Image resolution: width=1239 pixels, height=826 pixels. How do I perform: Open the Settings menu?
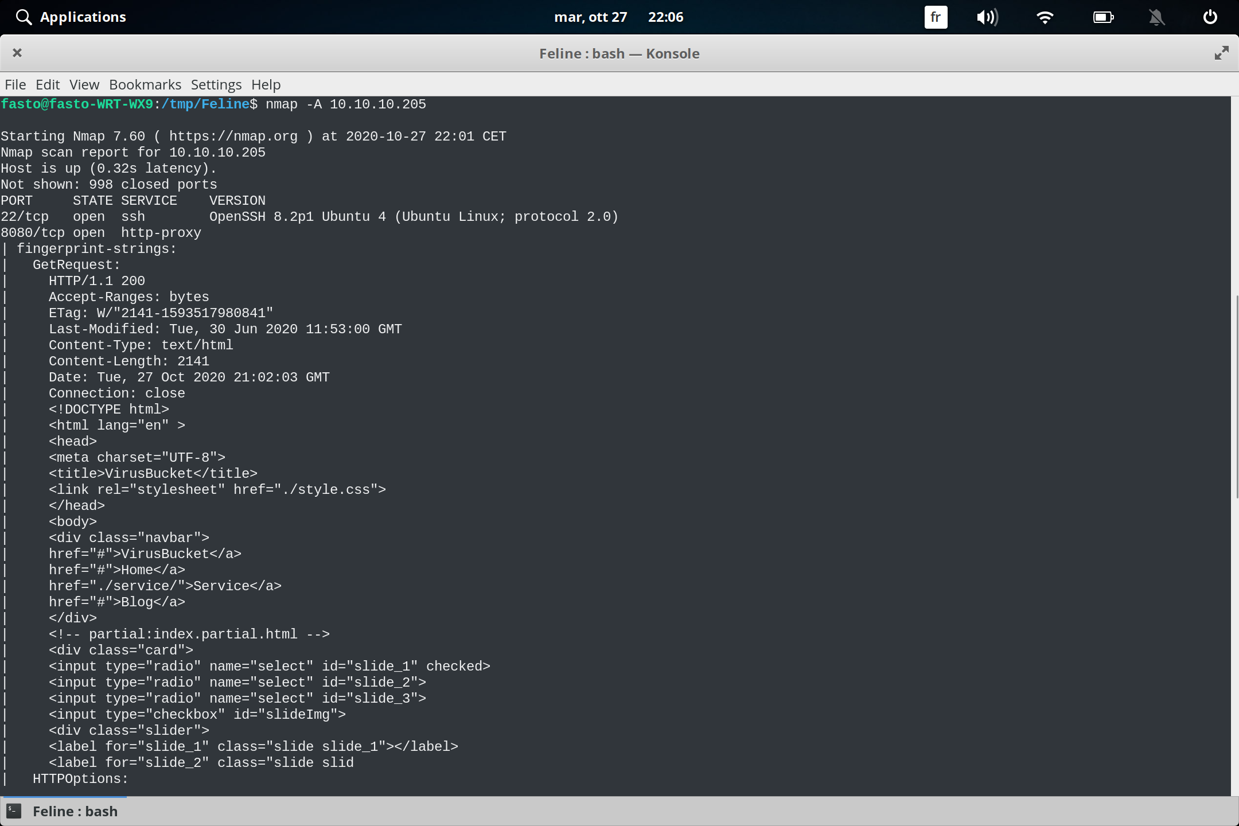click(x=216, y=84)
